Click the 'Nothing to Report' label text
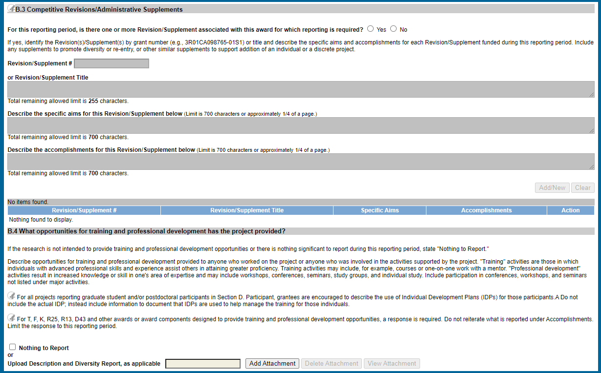This screenshot has width=601, height=373. [44, 348]
